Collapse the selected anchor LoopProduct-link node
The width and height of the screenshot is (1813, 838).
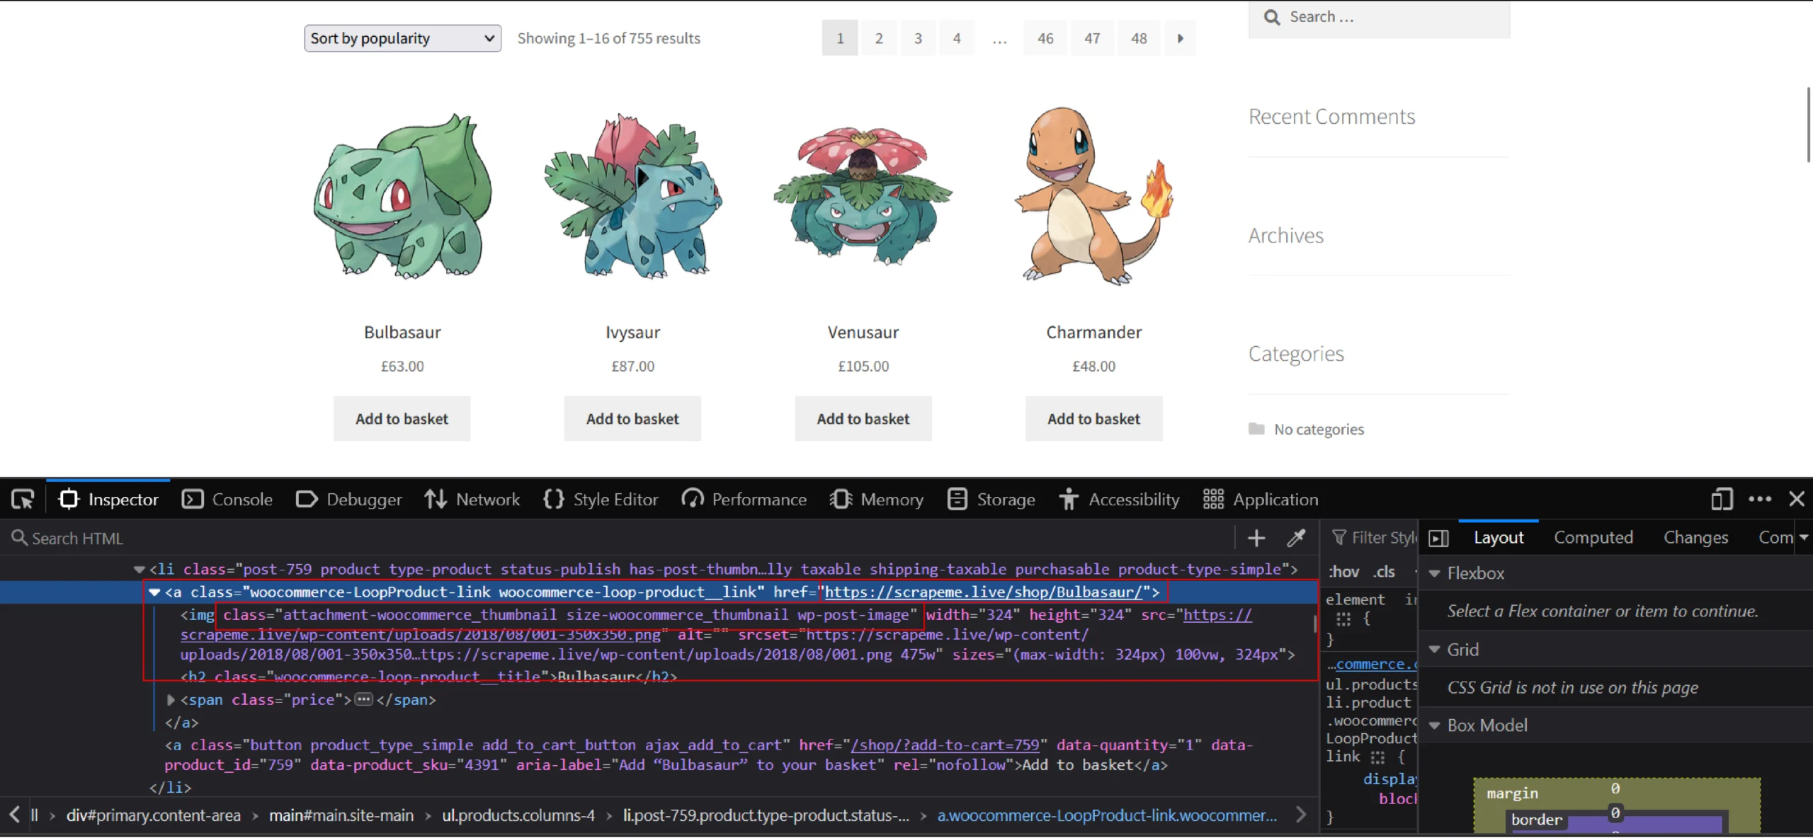[x=154, y=592]
